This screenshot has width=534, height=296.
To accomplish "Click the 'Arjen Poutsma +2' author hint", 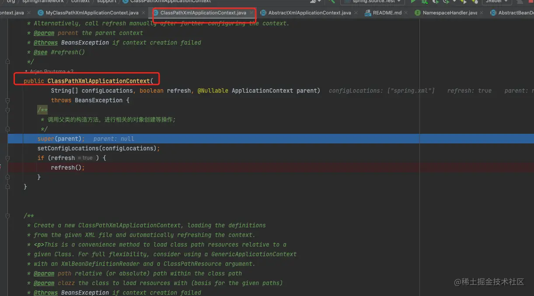I will (x=49, y=71).
